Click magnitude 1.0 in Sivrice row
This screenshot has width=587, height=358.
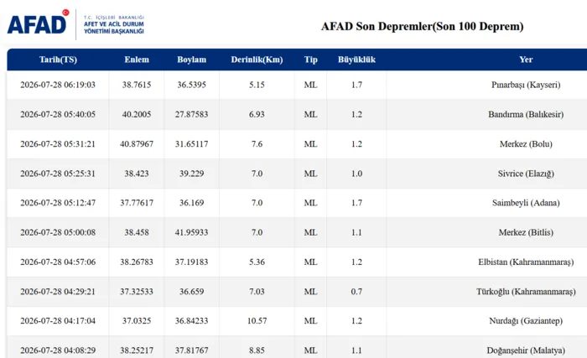click(x=356, y=174)
